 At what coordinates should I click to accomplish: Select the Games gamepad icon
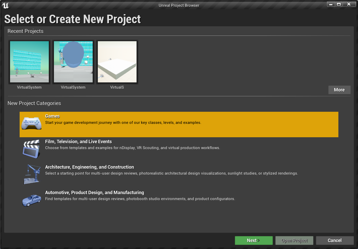(x=31, y=123)
